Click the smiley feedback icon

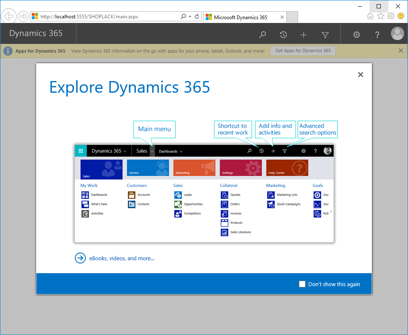(x=401, y=16)
